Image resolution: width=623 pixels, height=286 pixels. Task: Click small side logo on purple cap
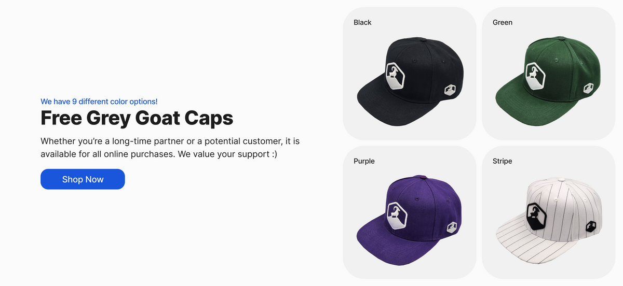(x=451, y=227)
